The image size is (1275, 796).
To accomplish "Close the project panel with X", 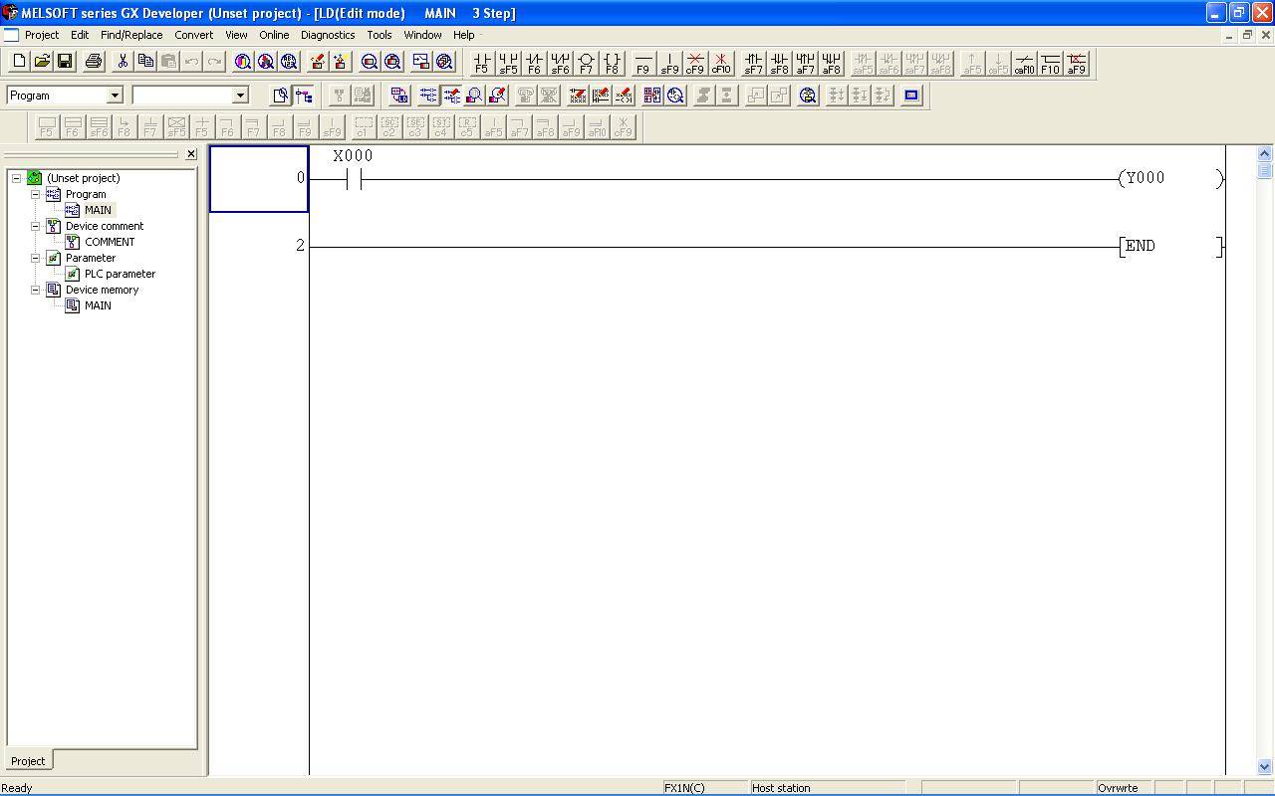I will (191, 154).
